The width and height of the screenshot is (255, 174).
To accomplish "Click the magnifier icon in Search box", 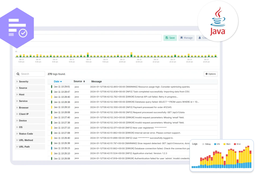I will pos(18,74).
